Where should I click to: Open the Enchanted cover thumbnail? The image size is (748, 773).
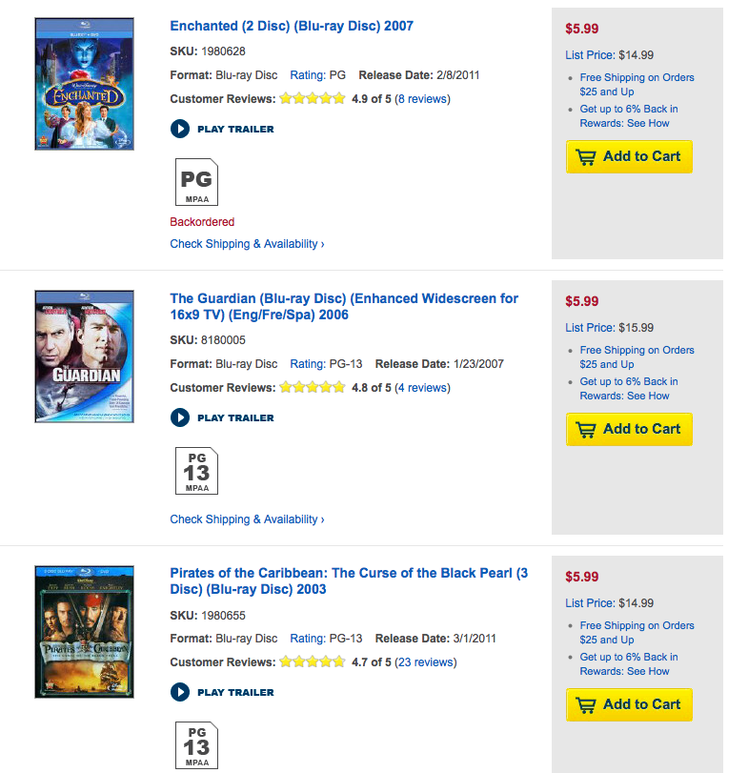(x=84, y=83)
